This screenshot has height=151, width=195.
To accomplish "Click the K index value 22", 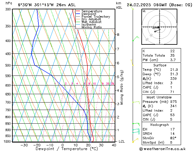I will [x=172, y=51].
